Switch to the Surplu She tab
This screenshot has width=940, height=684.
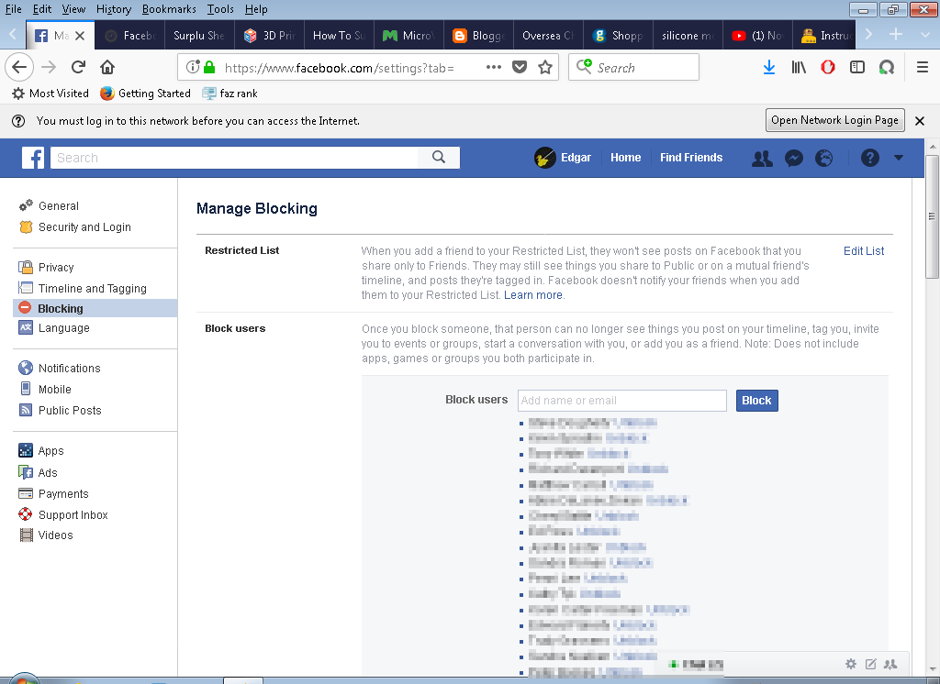click(x=199, y=36)
